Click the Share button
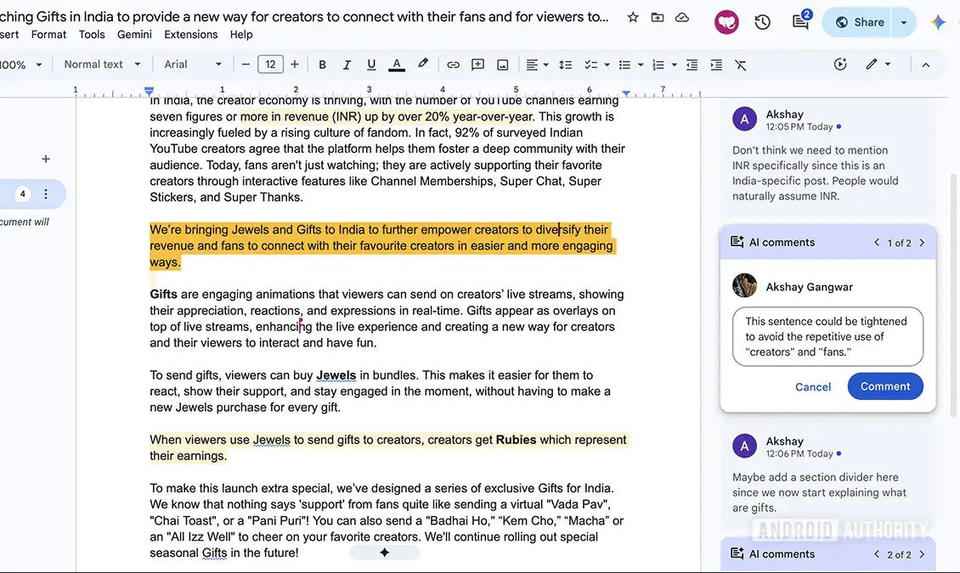This screenshot has height=573, width=960. click(x=858, y=23)
